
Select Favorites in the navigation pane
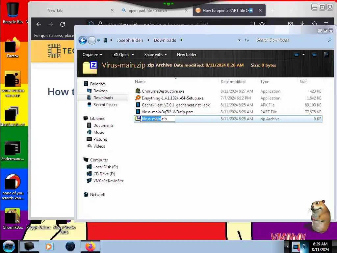tap(98, 84)
